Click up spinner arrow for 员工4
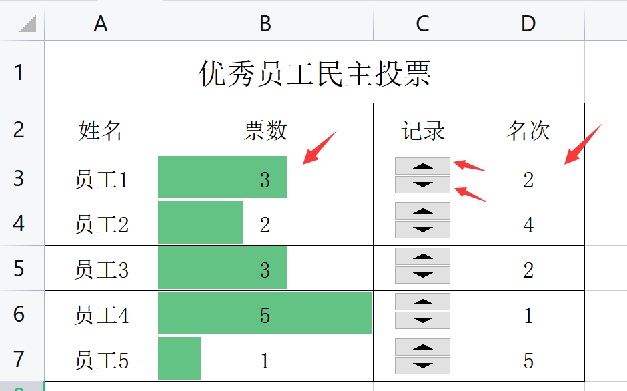 tap(422, 302)
